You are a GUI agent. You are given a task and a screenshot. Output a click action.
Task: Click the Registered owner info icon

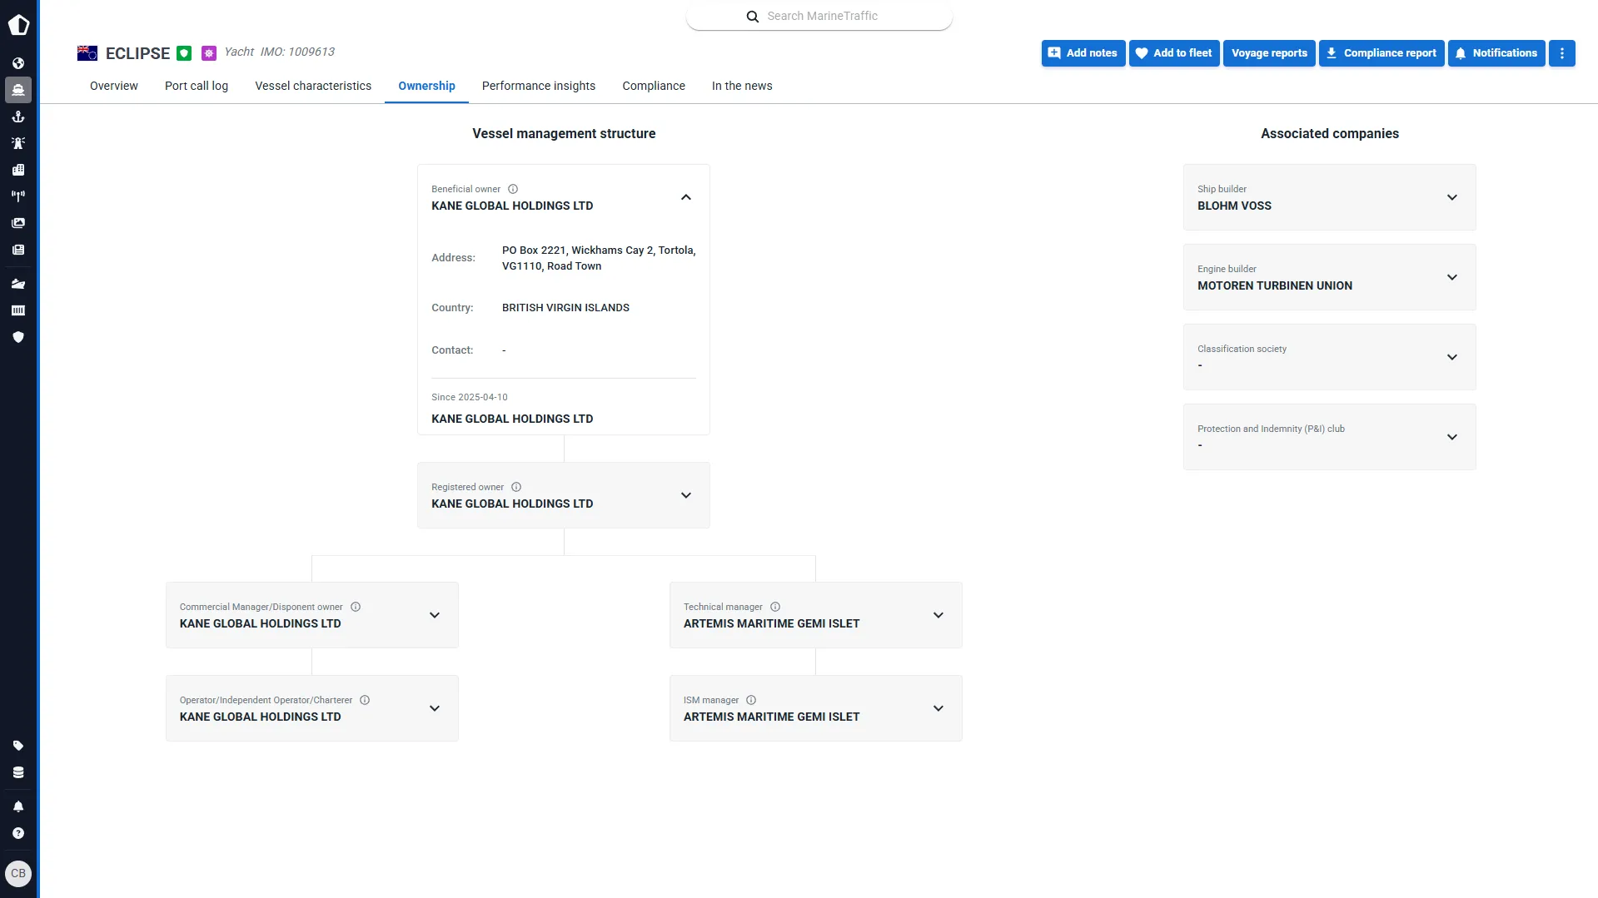pos(516,487)
